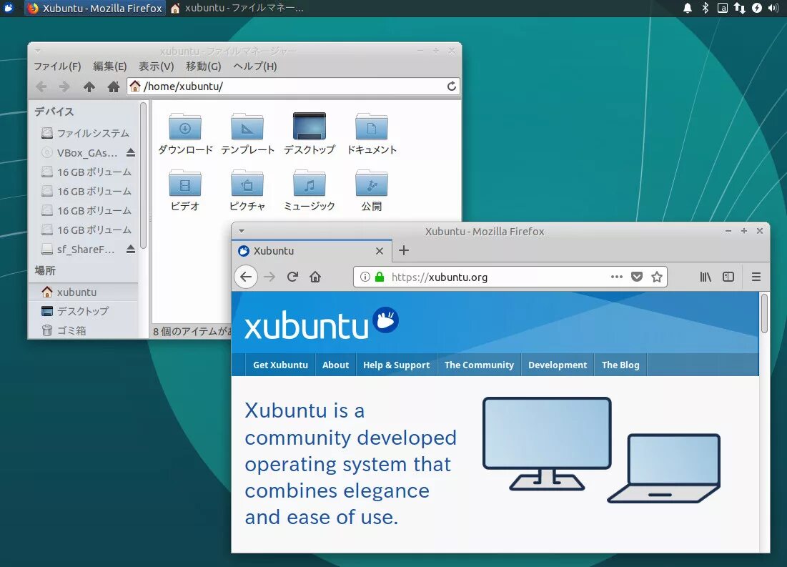Open the テンプレート folder

pos(247,134)
